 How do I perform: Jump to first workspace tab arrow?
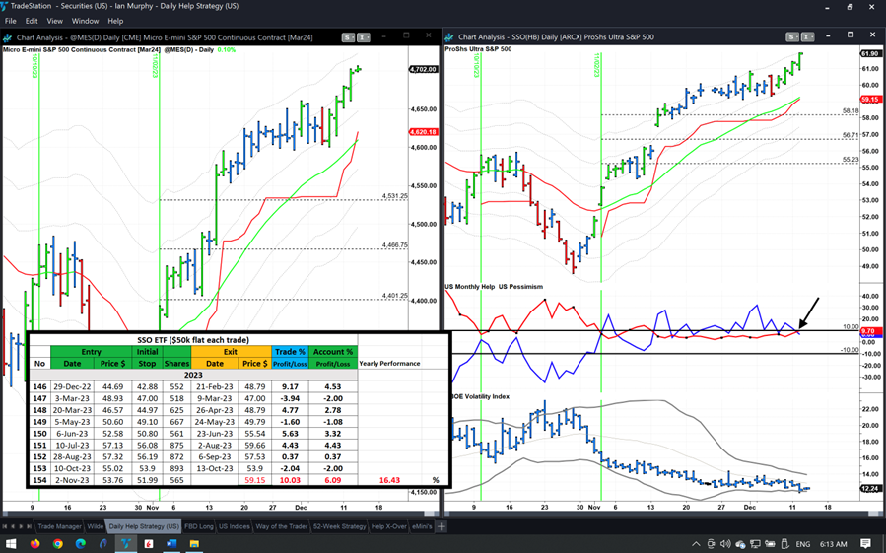5,527
